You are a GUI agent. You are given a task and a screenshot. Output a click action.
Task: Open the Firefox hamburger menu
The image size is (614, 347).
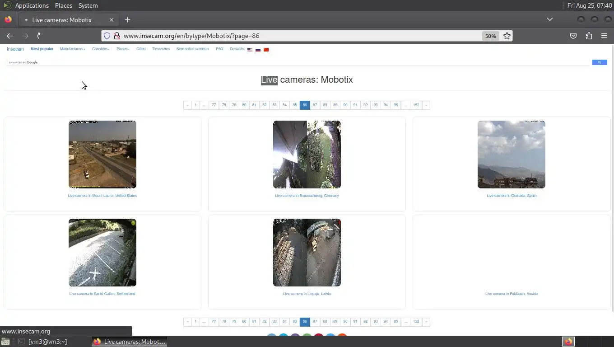[x=604, y=36]
